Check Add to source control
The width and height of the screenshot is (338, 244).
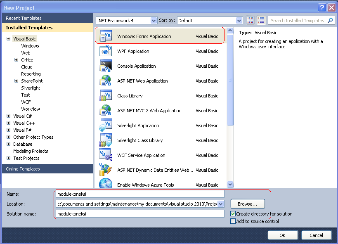(234, 221)
